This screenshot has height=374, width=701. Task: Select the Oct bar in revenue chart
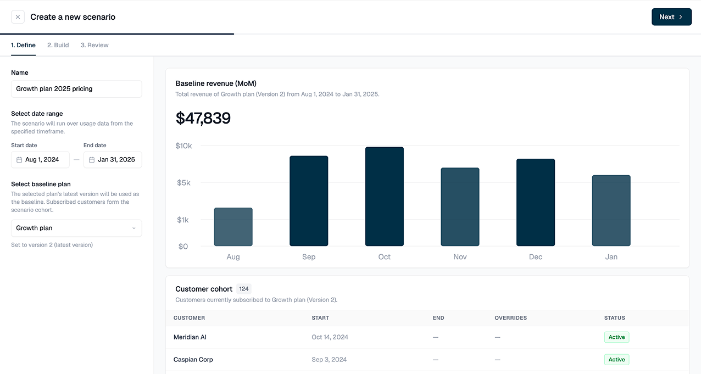(x=385, y=197)
